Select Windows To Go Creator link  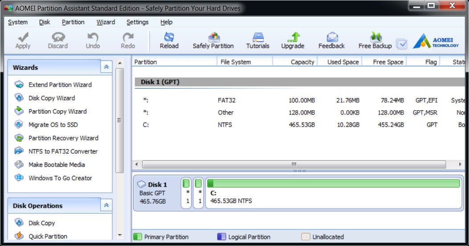coord(61,178)
